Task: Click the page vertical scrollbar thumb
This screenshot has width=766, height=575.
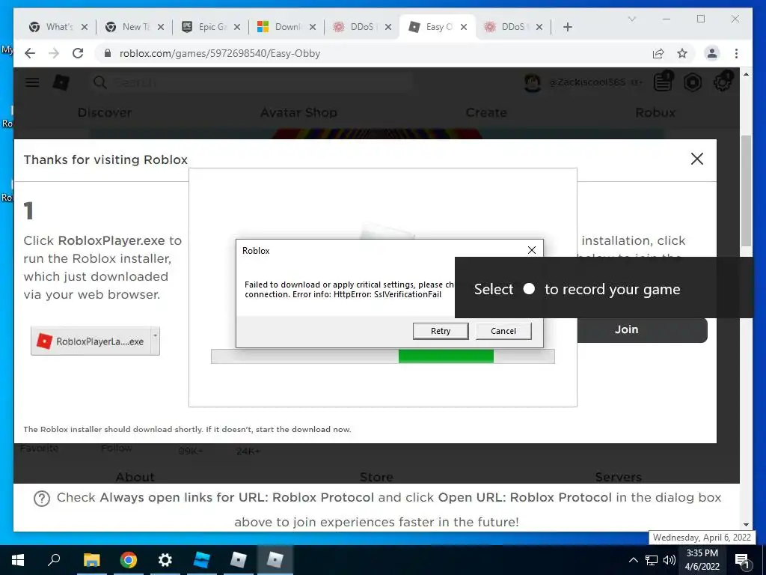Action: tap(746, 191)
